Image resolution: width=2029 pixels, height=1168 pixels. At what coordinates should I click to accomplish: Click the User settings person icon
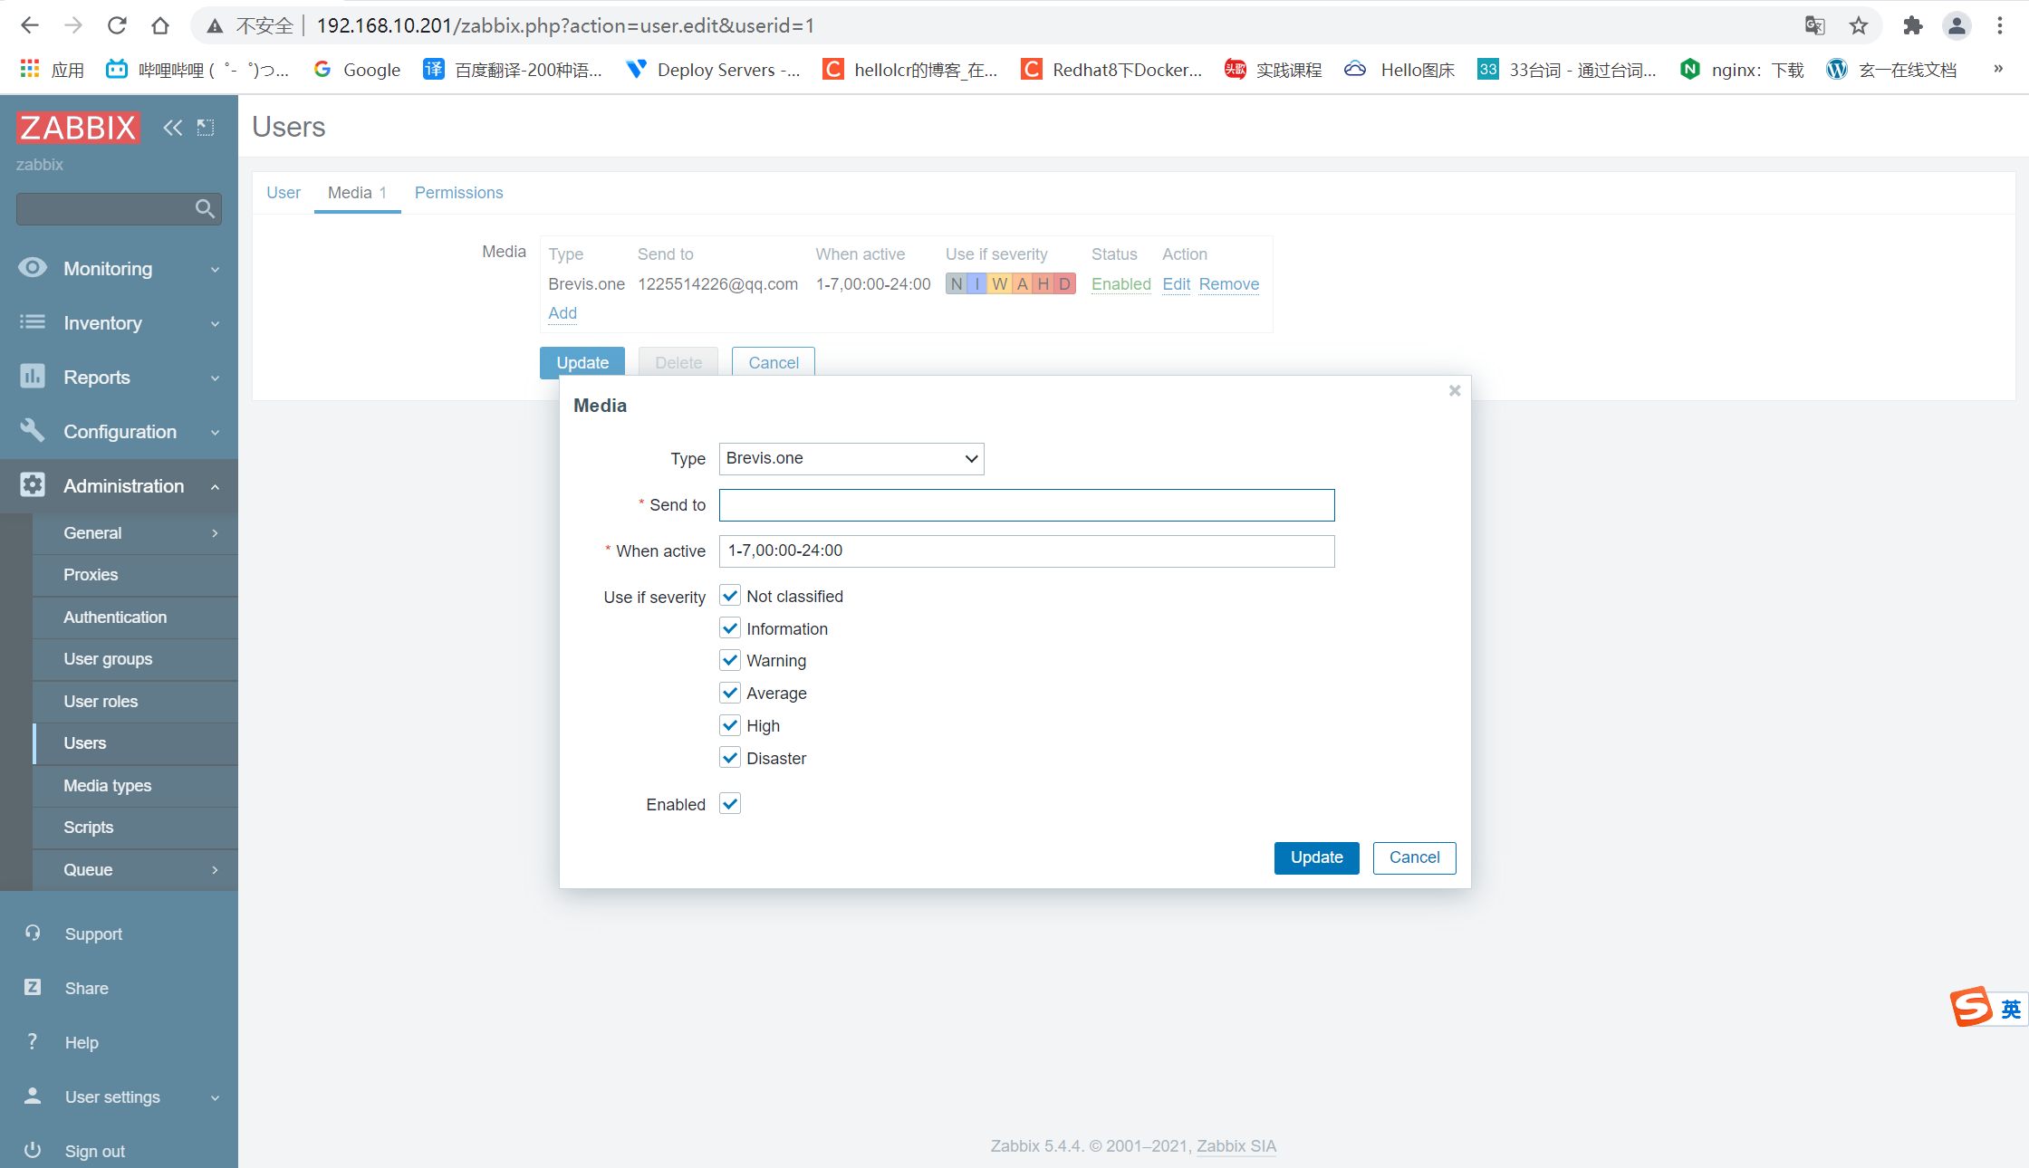coord(33,1096)
